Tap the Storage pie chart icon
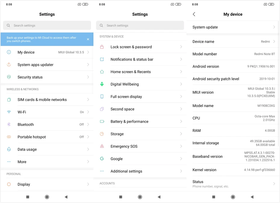This screenshot has height=203, width=280. [x=102, y=134]
